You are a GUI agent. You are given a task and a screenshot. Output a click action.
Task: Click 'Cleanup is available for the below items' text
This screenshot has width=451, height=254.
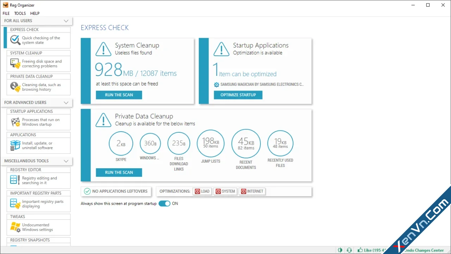tap(155, 124)
